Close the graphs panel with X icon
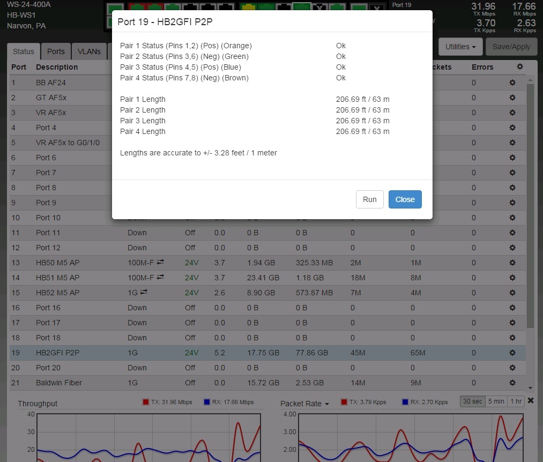The width and height of the screenshot is (543, 462). click(x=531, y=401)
